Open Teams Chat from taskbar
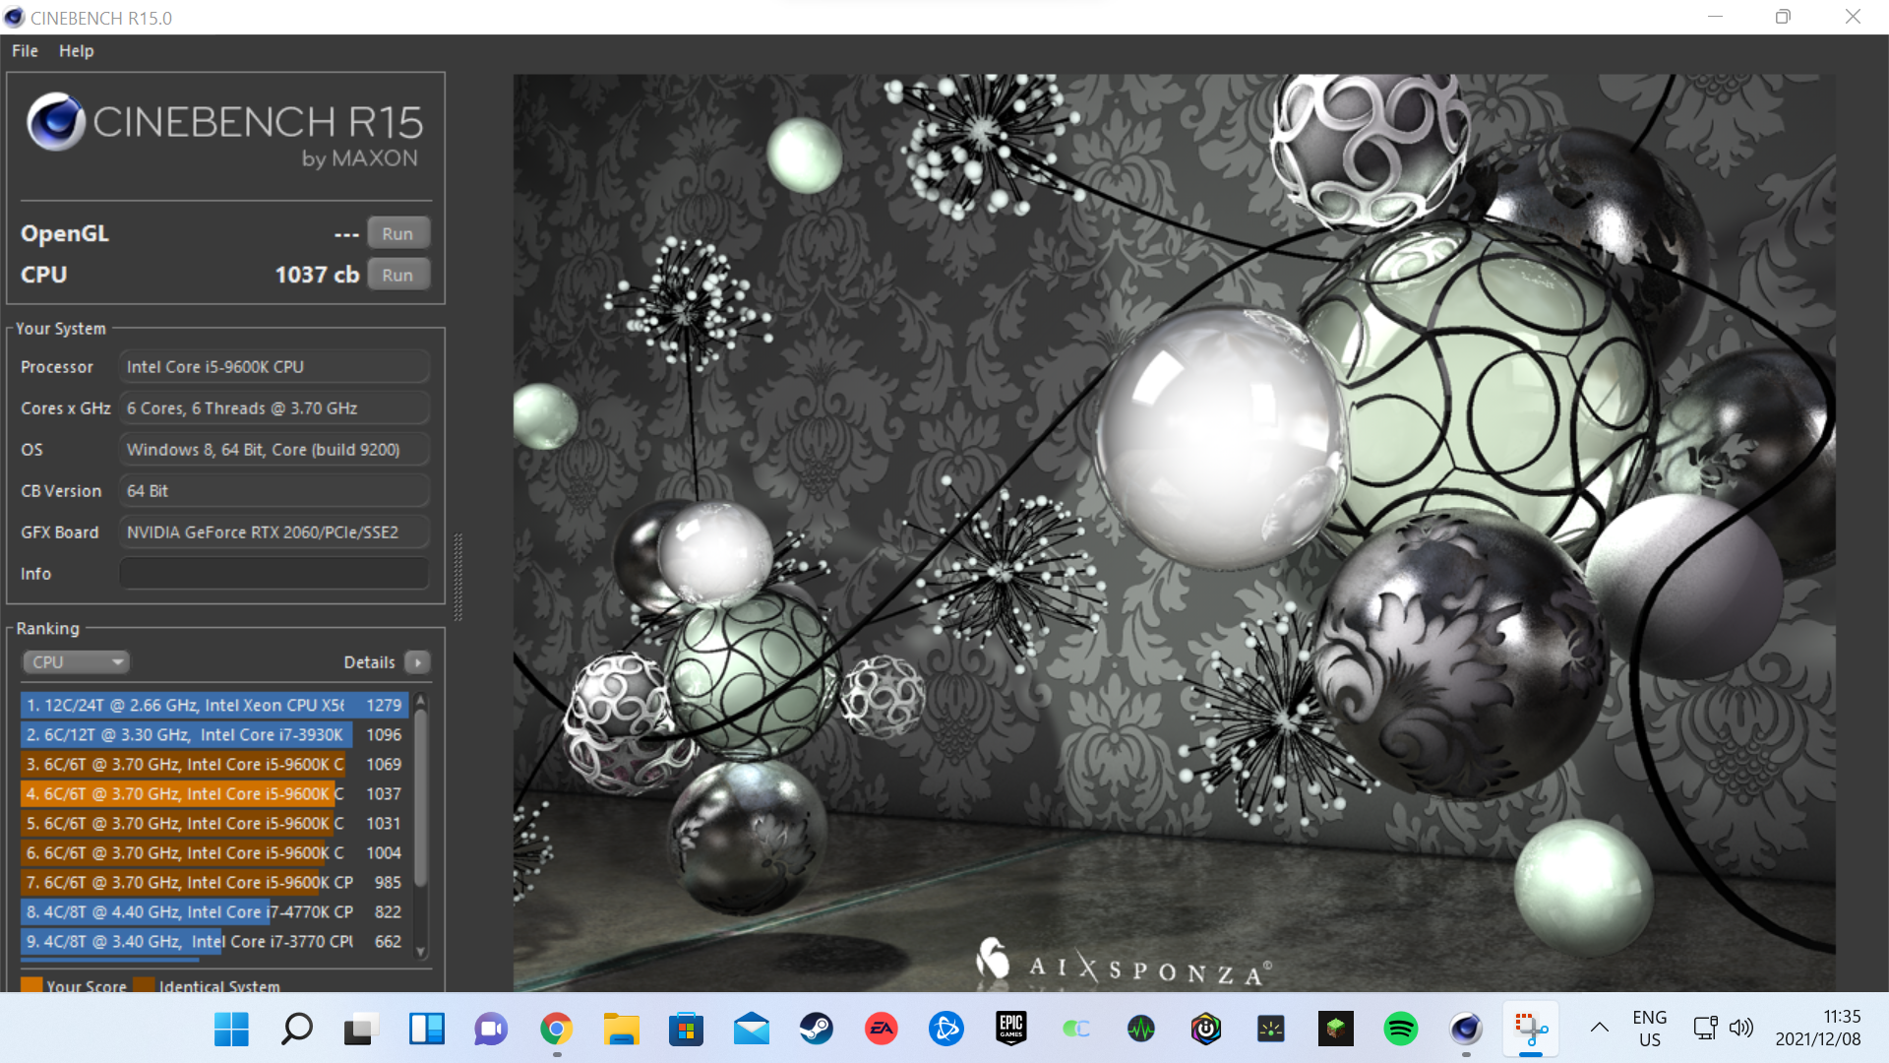The width and height of the screenshot is (1889, 1063). (x=491, y=1030)
